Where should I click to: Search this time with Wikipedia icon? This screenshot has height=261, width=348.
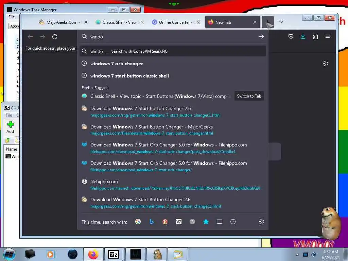[x=179, y=222]
